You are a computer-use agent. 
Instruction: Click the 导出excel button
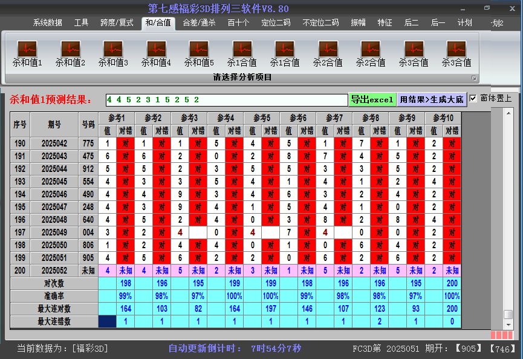tap(372, 99)
